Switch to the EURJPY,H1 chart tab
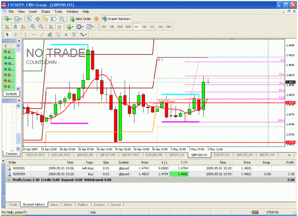298x216 pixels. [x=222, y=155]
